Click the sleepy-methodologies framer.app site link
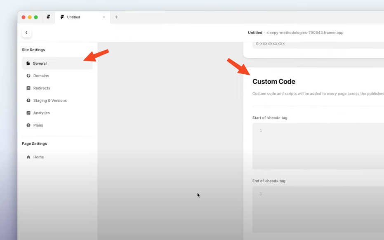384x240 pixels. (x=305, y=33)
